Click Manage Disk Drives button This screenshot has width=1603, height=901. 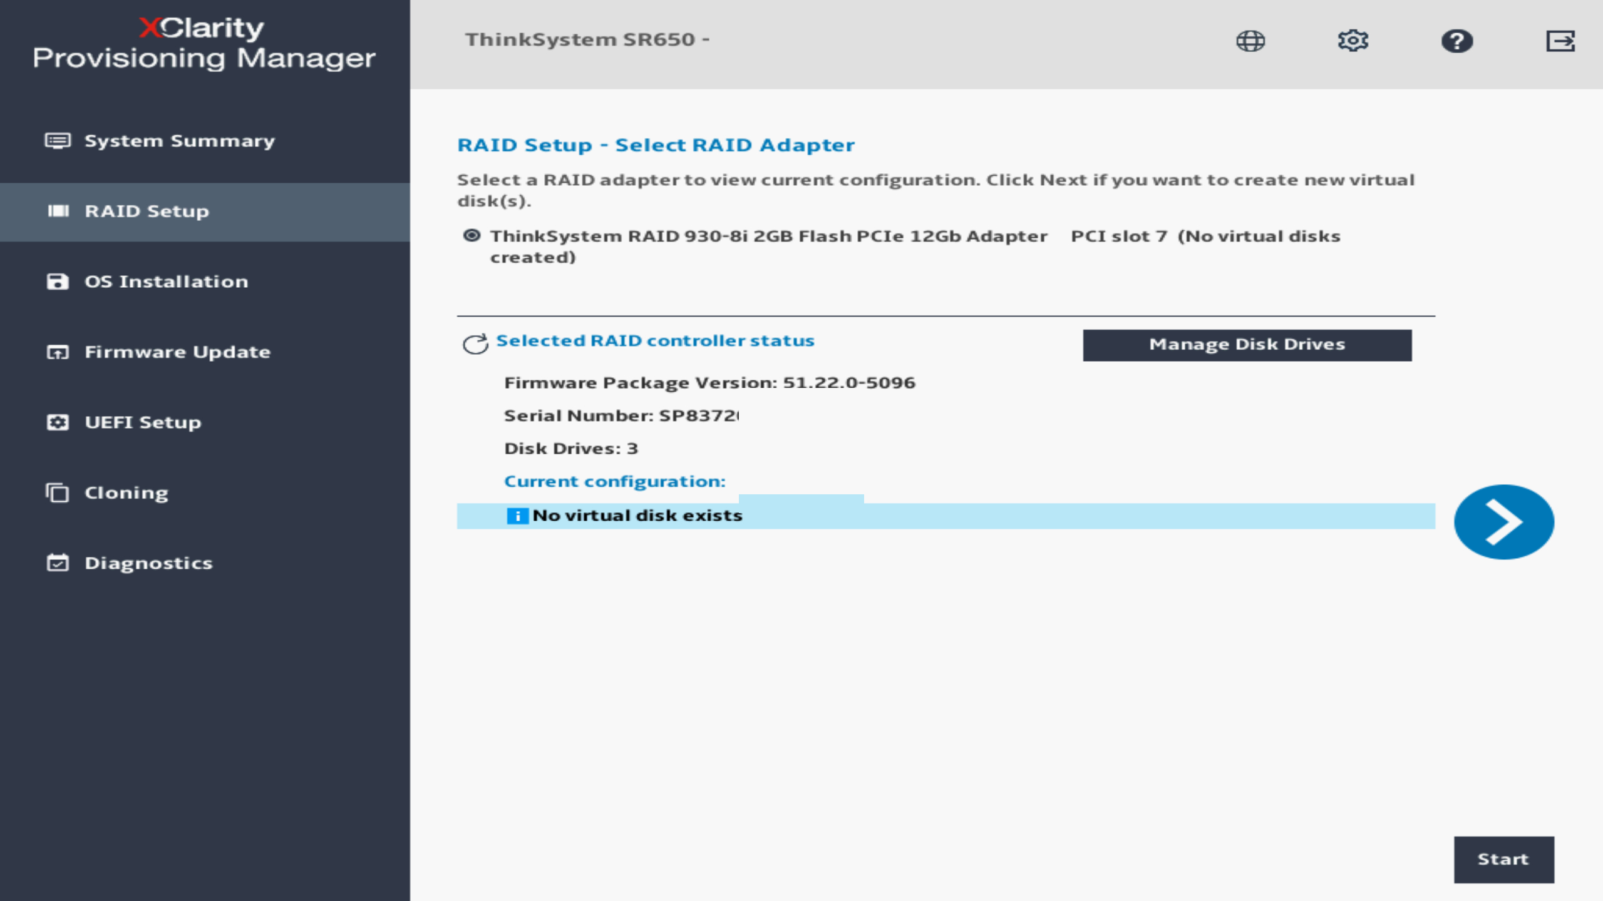click(x=1247, y=345)
